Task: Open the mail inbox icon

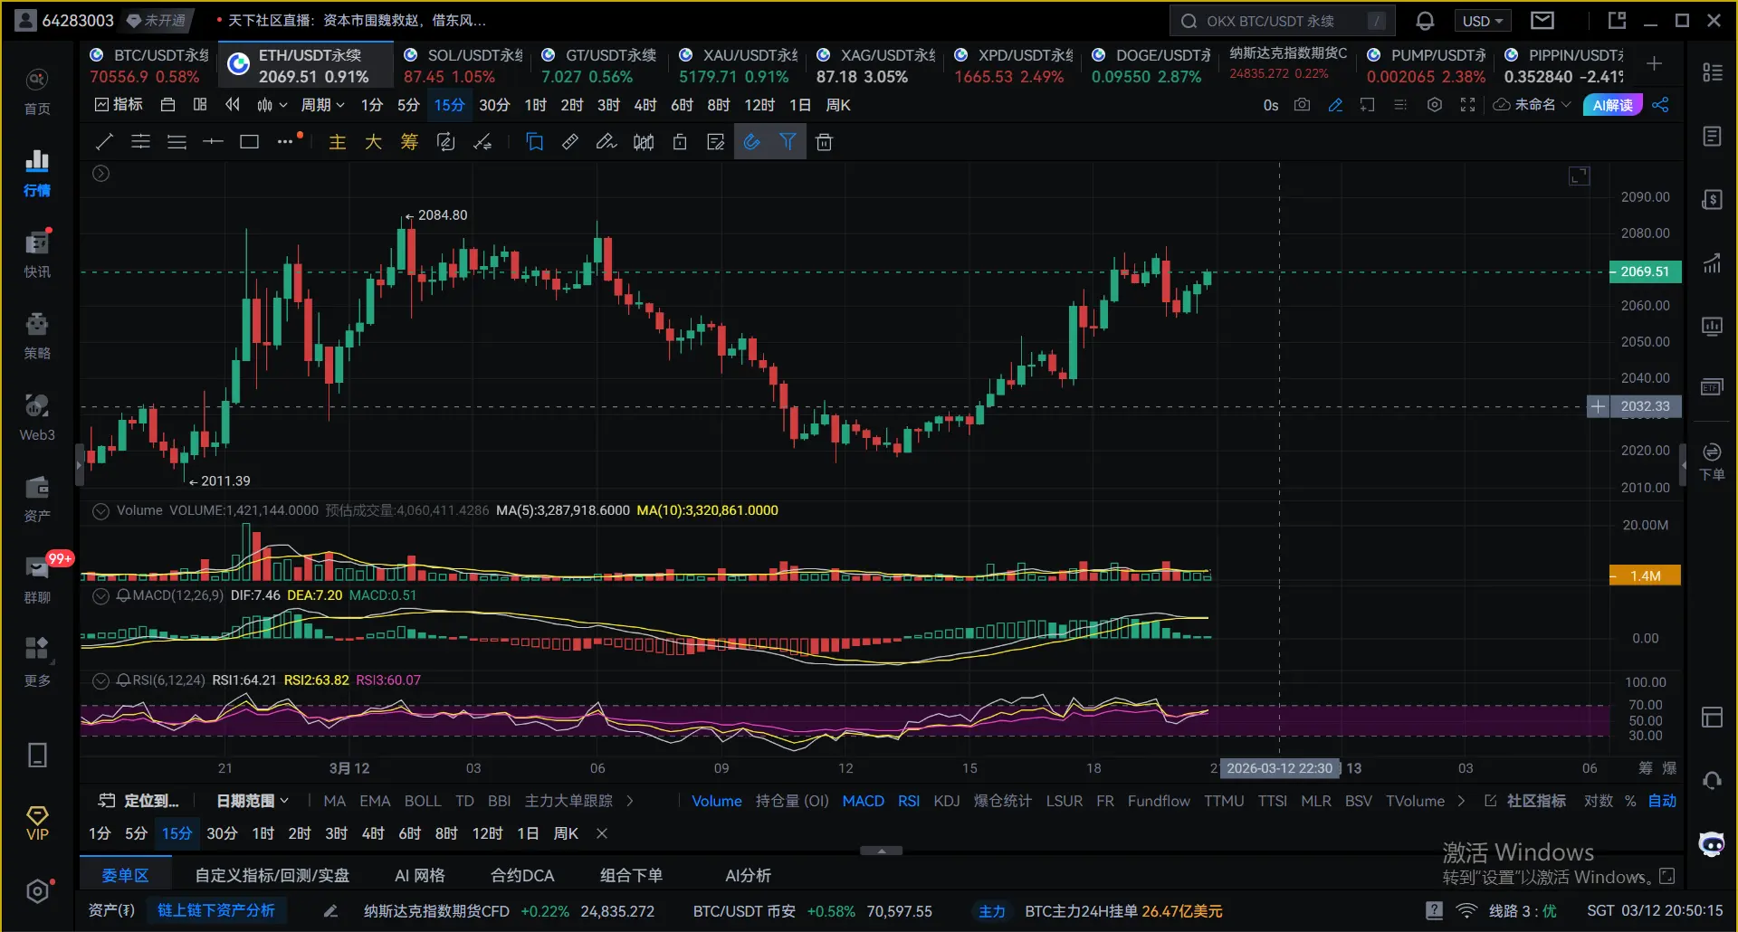Action: pos(1542,21)
